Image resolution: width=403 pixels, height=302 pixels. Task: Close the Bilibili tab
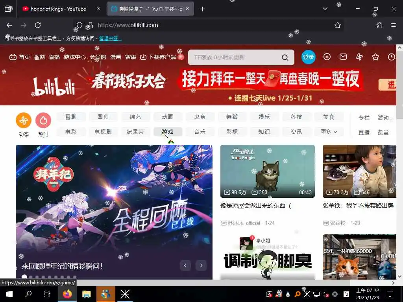click(x=187, y=9)
